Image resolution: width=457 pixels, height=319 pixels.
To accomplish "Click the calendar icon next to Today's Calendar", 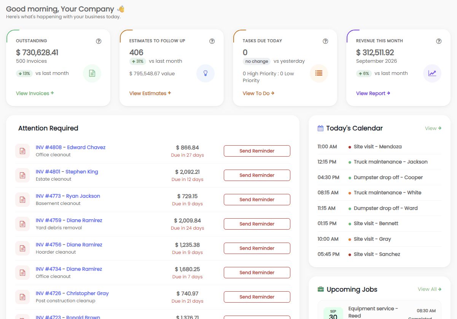I will click(320, 129).
